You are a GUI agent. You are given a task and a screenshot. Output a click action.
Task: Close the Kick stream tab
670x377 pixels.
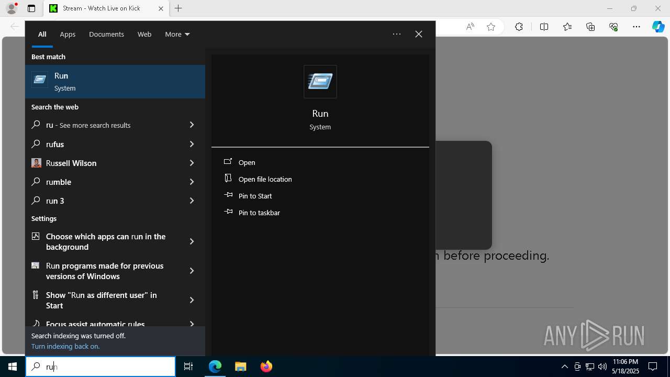click(161, 8)
